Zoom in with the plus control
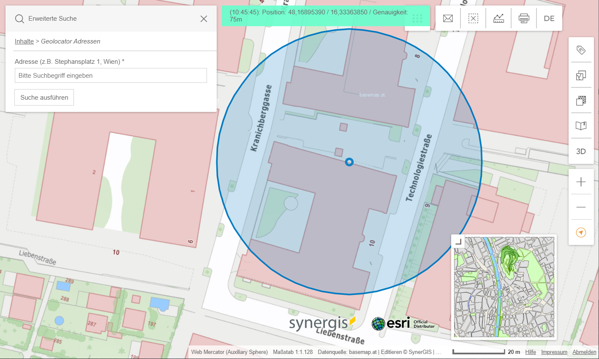599x359 pixels. coord(581,182)
